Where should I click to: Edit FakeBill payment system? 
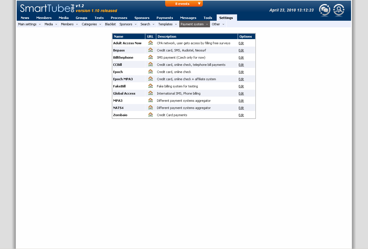(x=241, y=86)
